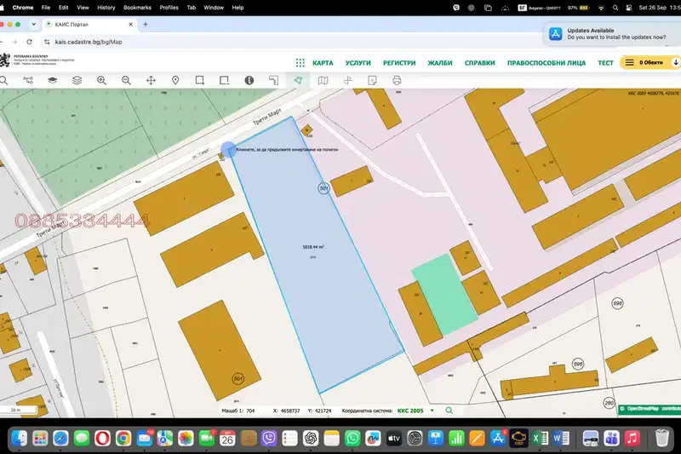Select the info identify tool
The width and height of the screenshot is (681, 454).
click(249, 80)
